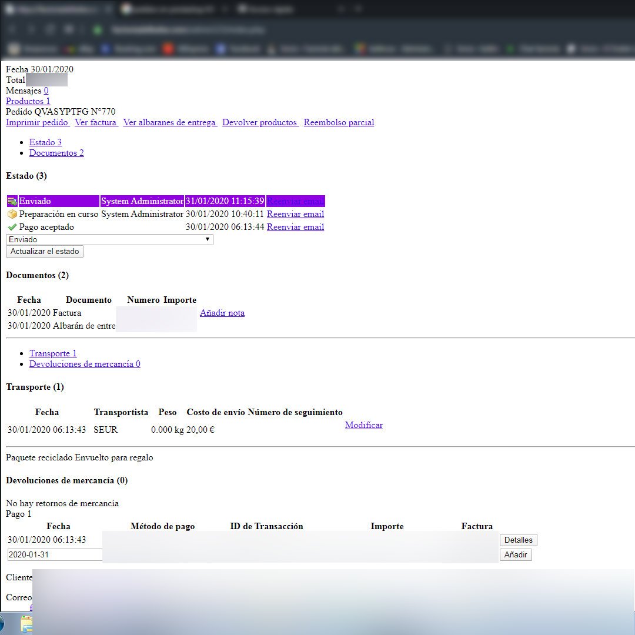Click Imprimir pedido link
This screenshot has width=635, height=635.
pyautogui.click(x=38, y=122)
